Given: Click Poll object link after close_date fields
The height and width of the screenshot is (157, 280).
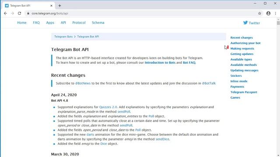Looking at the screenshot, I should point(138,130).
